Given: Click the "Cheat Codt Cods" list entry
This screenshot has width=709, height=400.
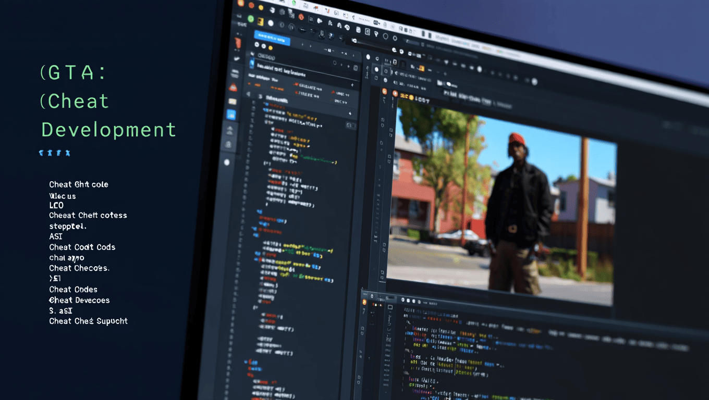Looking at the screenshot, I should coord(82,247).
